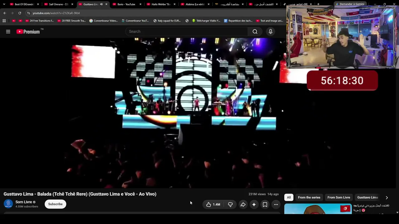The height and width of the screenshot is (224, 399).
Task: Open the apps grid in bookmarks bar
Action: click(x=4, y=21)
